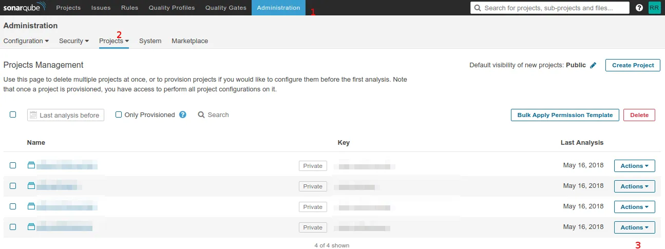Expand the Security dropdown menu
This screenshot has height=249, width=665.
point(74,41)
